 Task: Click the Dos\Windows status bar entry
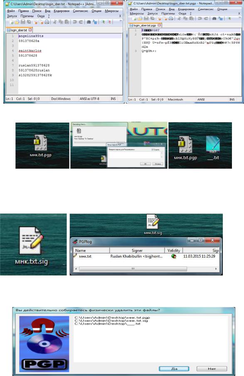(61, 98)
